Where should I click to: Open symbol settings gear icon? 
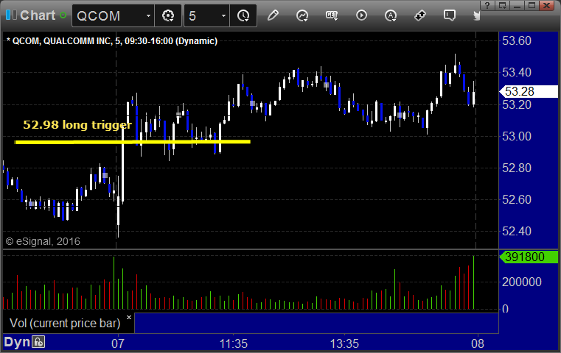[168, 15]
